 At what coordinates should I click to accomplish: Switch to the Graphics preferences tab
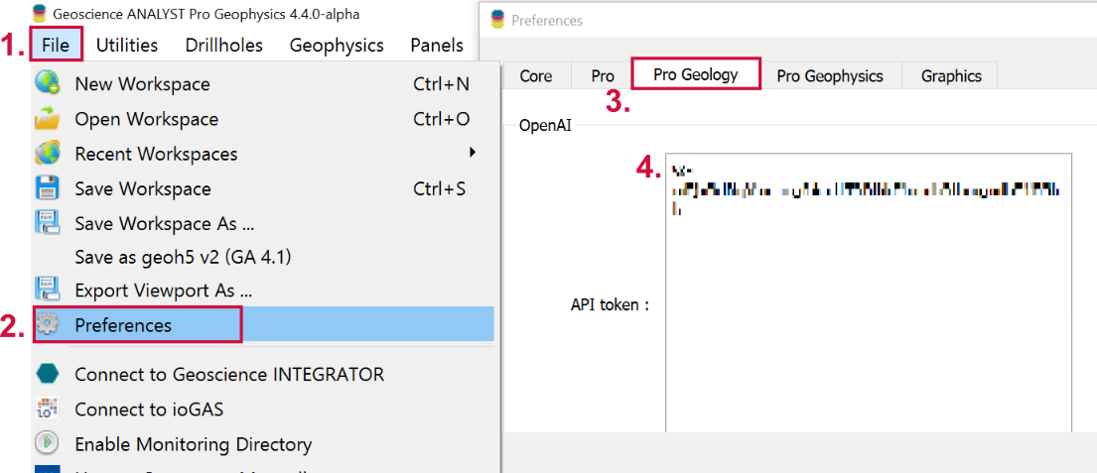951,75
